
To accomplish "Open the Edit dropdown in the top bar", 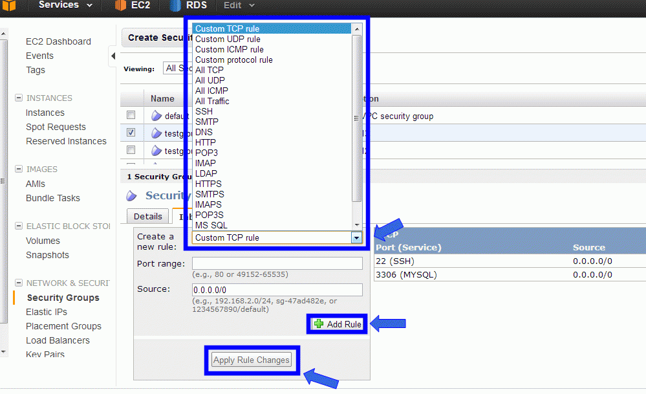I will 239,5.
